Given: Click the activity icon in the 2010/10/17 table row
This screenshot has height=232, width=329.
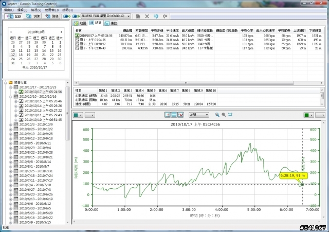Looking at the screenshot, I should pos(77,35).
